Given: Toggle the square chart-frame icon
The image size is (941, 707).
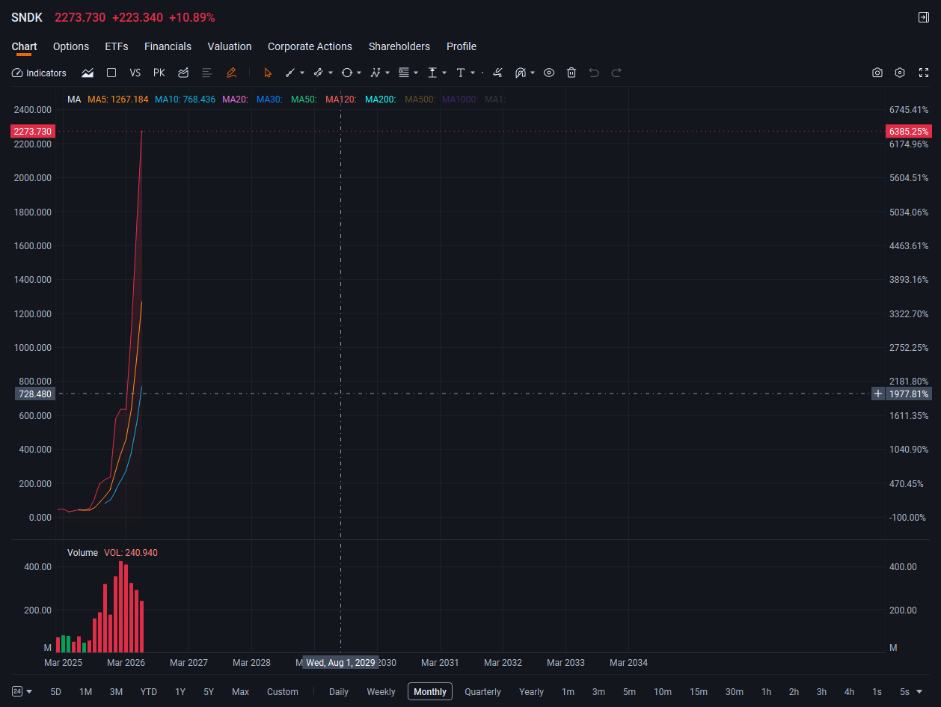Looking at the screenshot, I should click(111, 73).
